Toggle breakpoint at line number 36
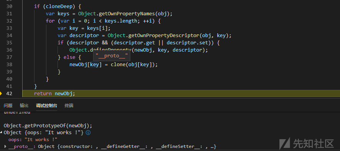 pyautogui.click(x=9, y=50)
